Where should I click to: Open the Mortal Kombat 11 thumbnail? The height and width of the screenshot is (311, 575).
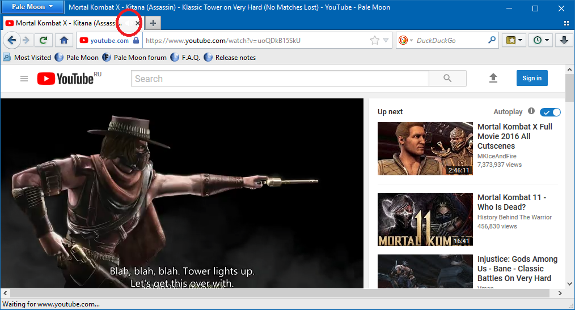pos(425,219)
